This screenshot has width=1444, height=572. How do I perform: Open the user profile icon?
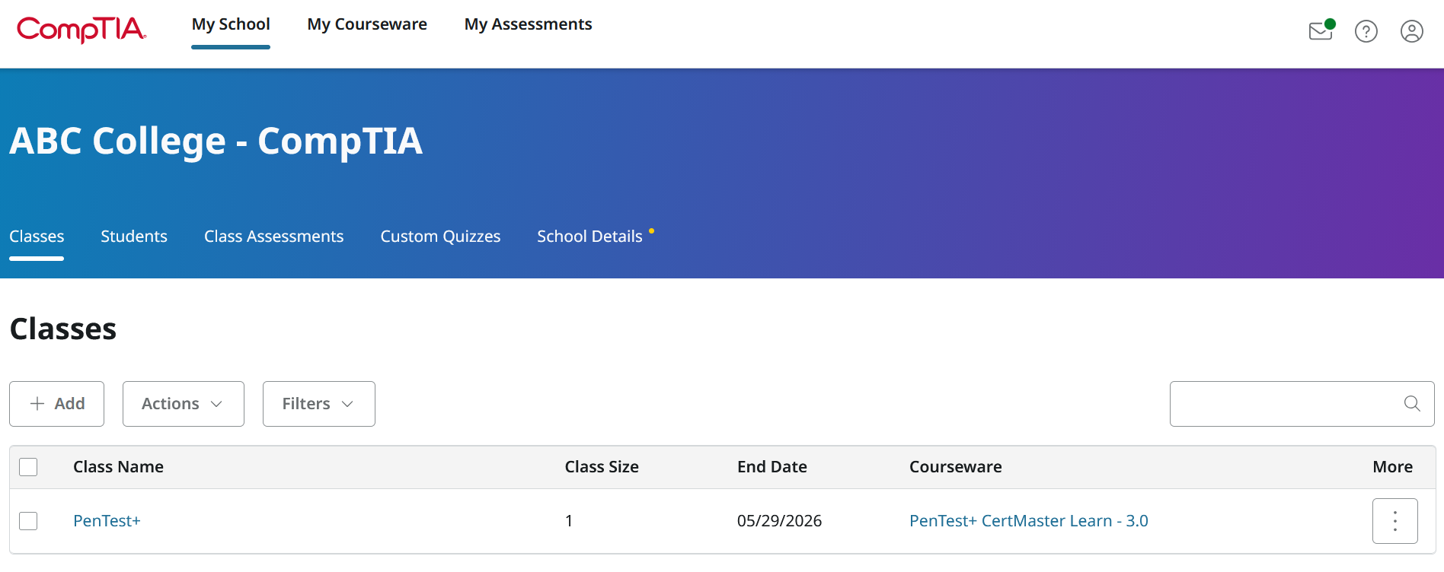pyautogui.click(x=1411, y=31)
